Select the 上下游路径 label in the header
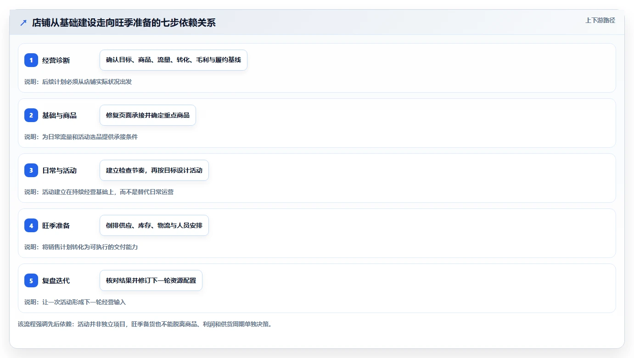The height and width of the screenshot is (358, 634). pyautogui.click(x=600, y=20)
